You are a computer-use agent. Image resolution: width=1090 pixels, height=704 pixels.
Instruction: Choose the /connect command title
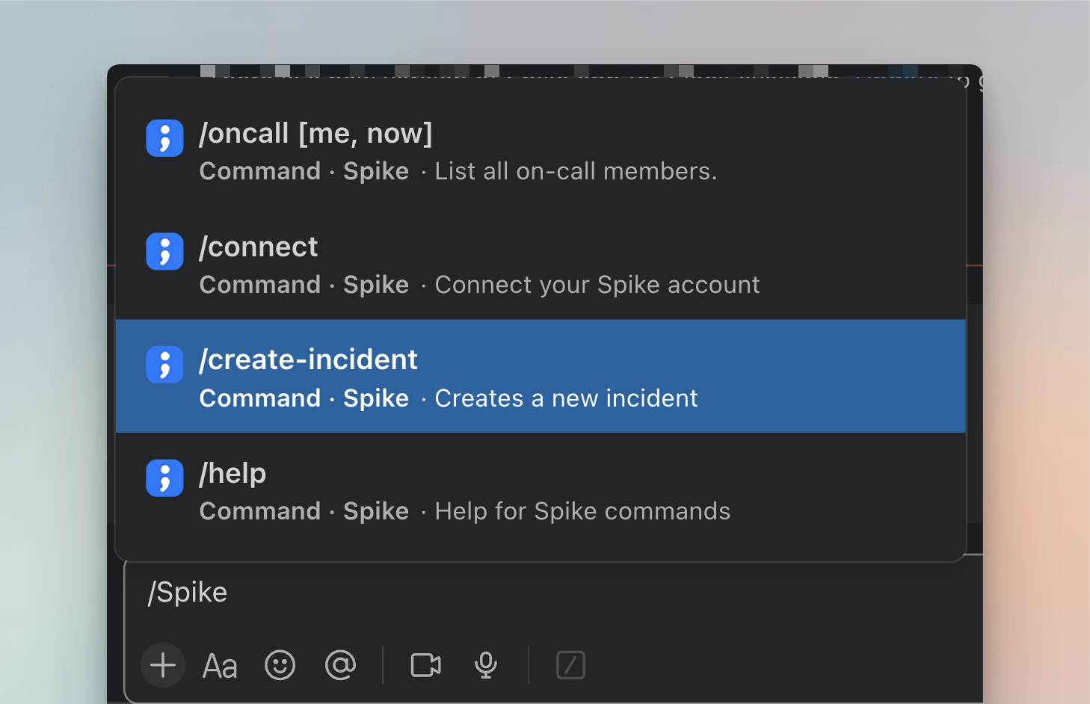(259, 247)
